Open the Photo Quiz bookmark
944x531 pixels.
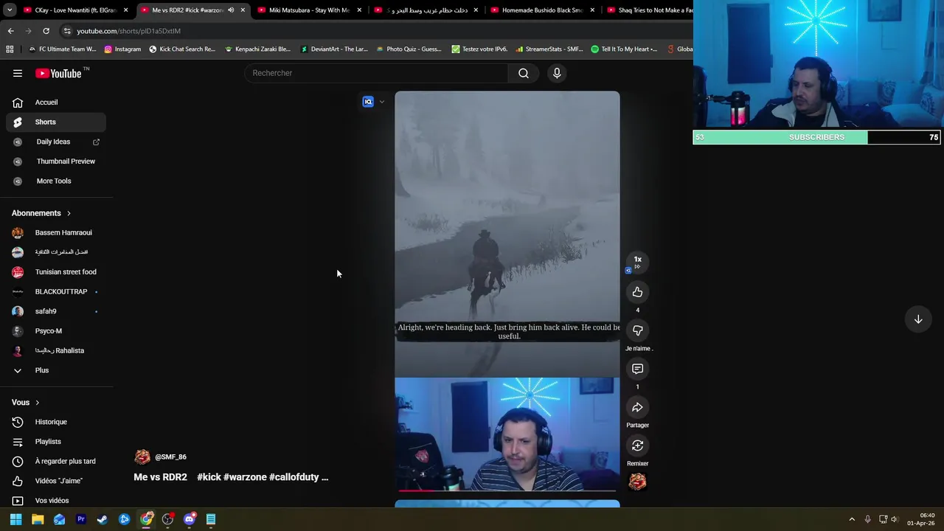(409, 49)
